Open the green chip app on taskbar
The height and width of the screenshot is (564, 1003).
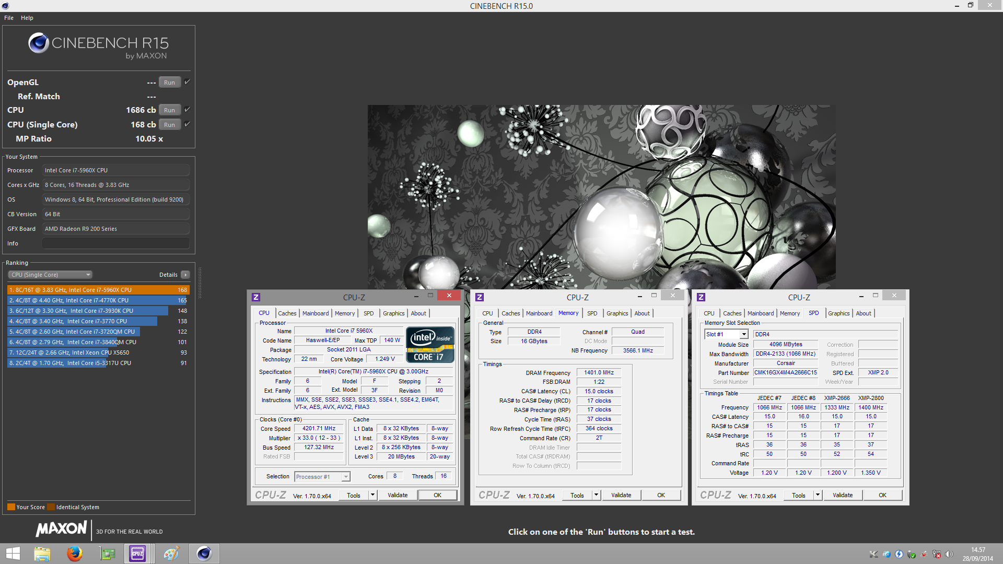107,554
